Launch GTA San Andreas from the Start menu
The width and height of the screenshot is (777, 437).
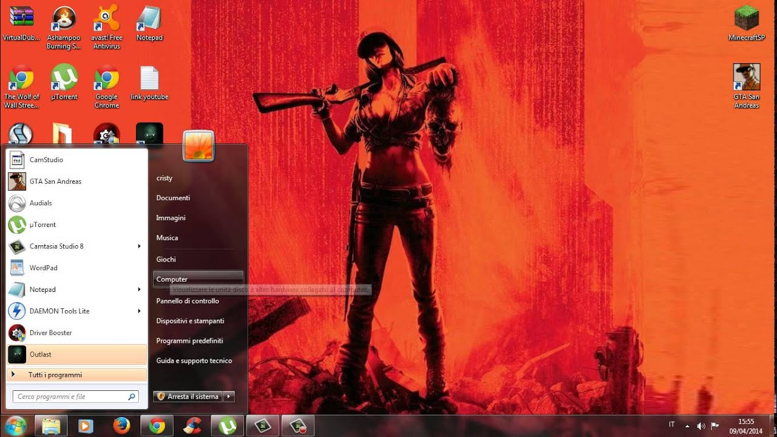click(x=76, y=181)
